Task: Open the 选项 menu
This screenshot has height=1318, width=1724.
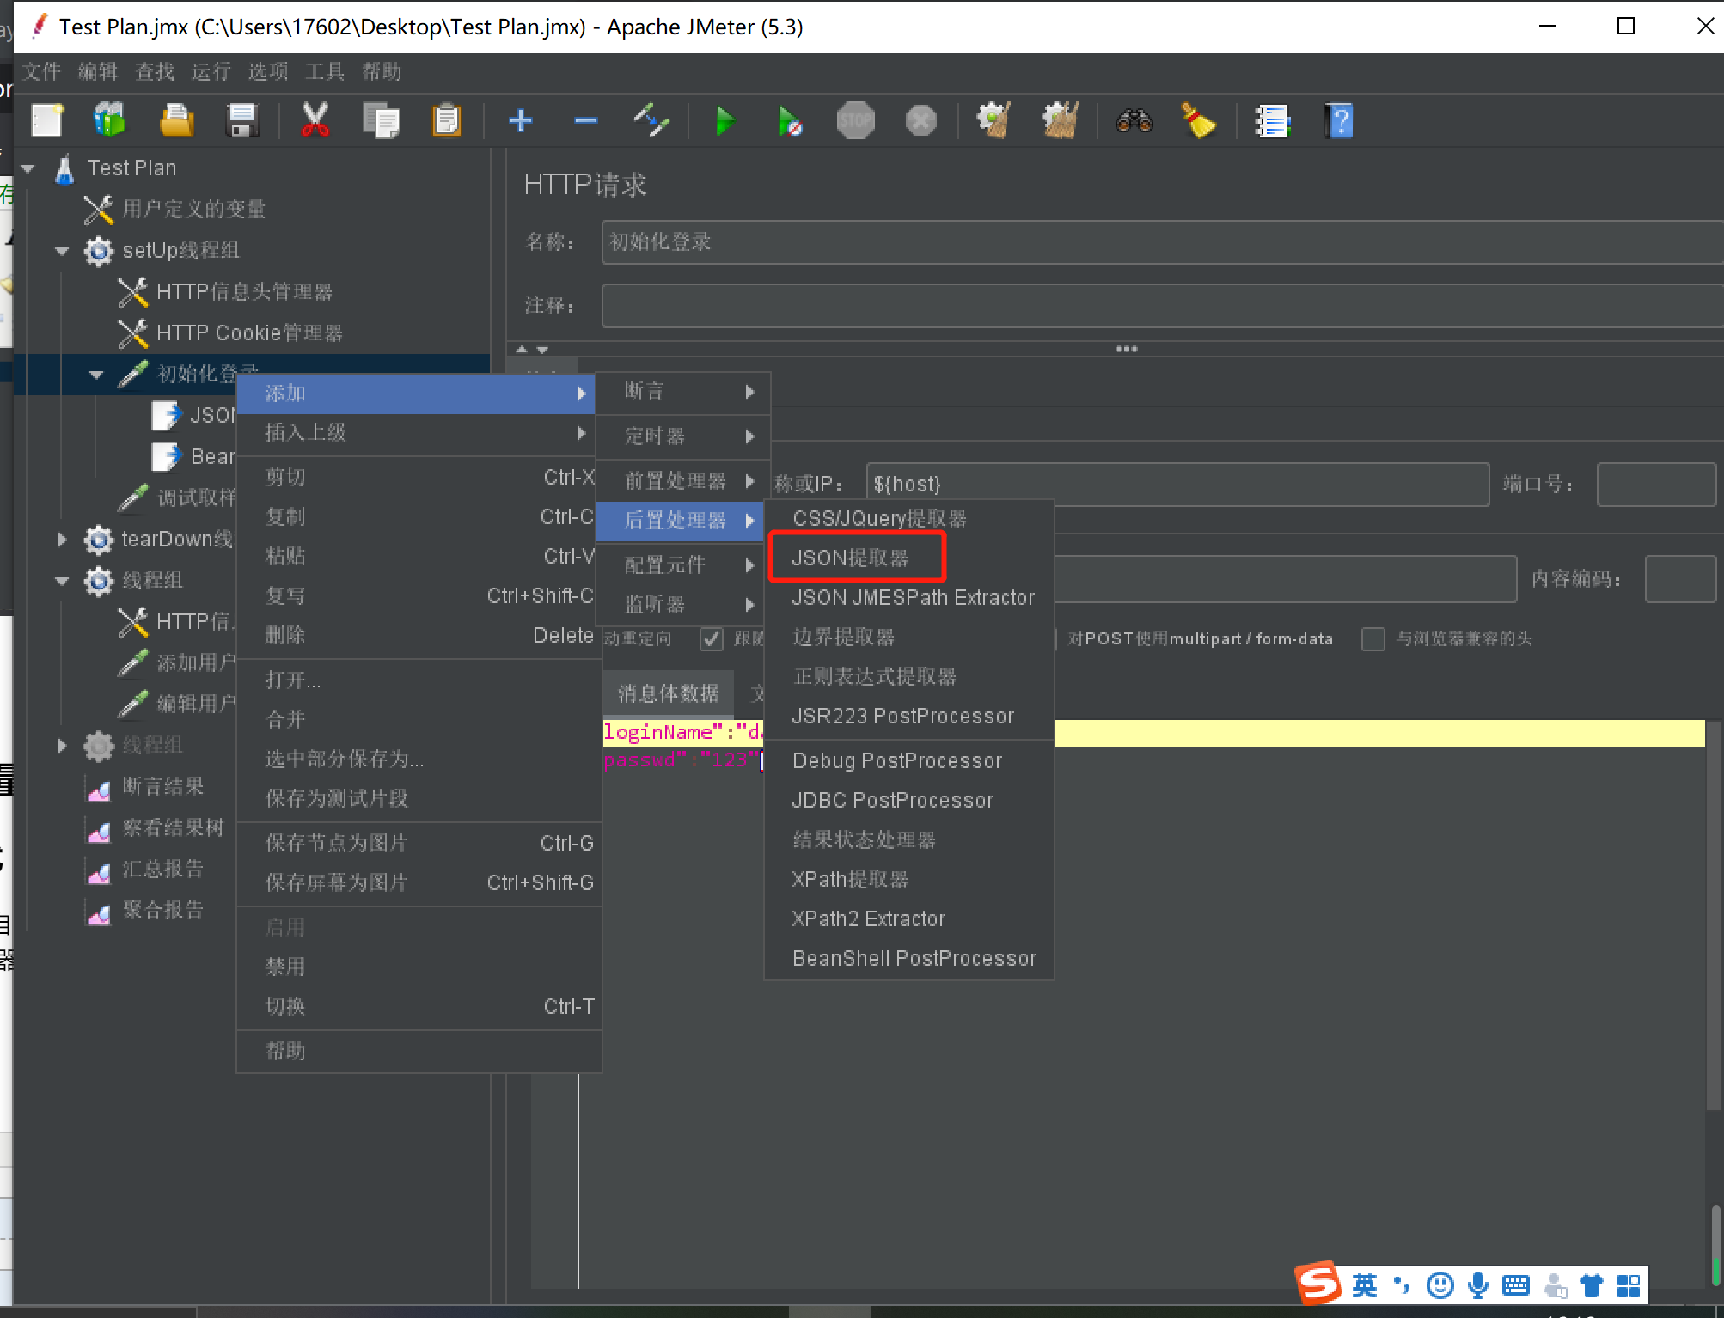Action: point(268,71)
